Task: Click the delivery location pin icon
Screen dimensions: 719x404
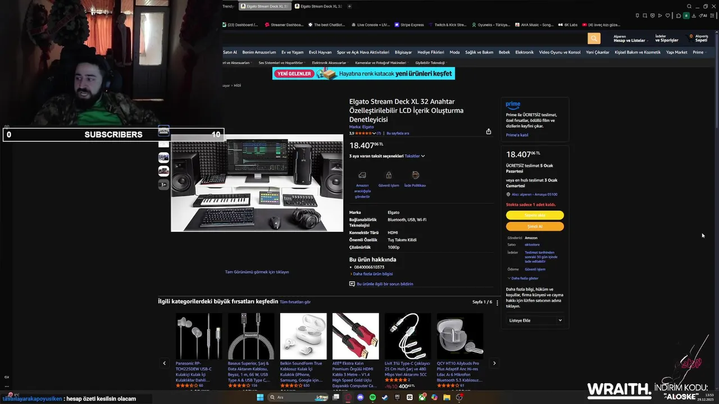Action: 508,195
